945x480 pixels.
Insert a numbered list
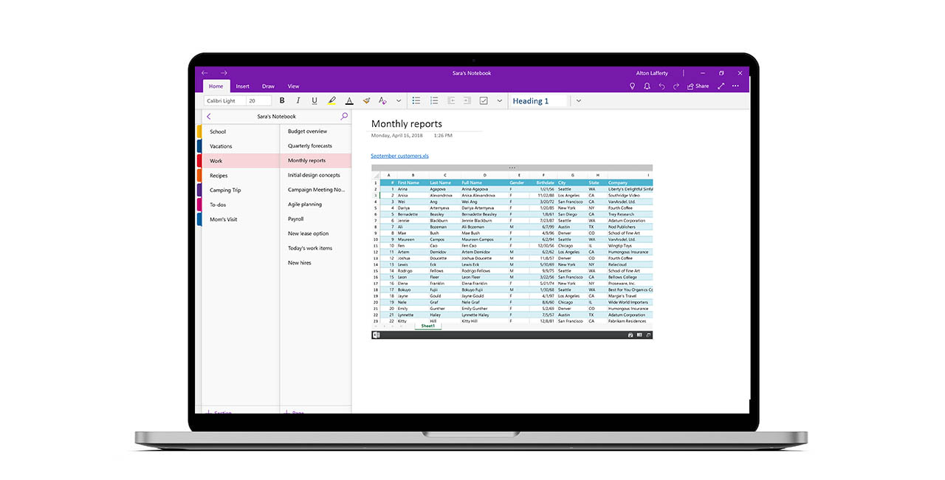[434, 101]
